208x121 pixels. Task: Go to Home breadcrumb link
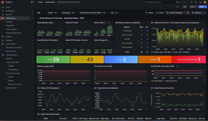point(40,2)
